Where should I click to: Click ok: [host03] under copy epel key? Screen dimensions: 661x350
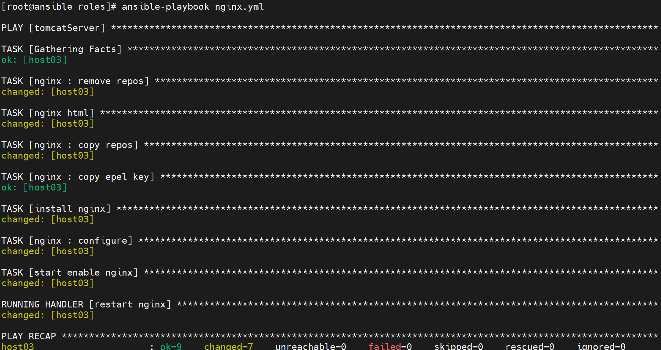(x=34, y=188)
